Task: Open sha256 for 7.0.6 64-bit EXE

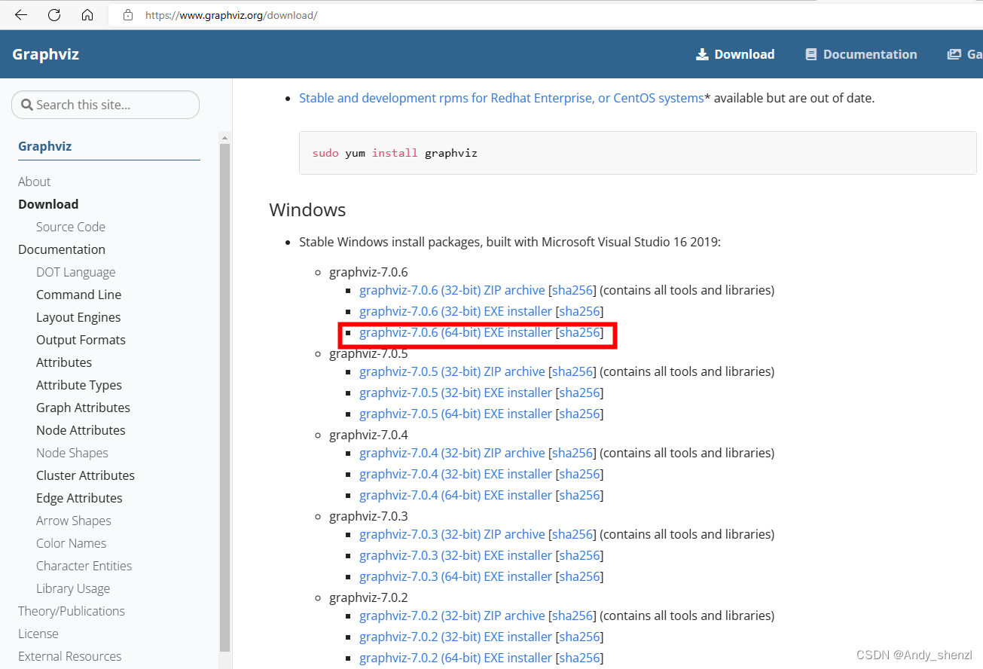Action: coord(580,332)
